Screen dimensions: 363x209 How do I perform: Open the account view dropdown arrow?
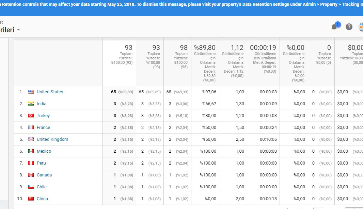point(18,30)
